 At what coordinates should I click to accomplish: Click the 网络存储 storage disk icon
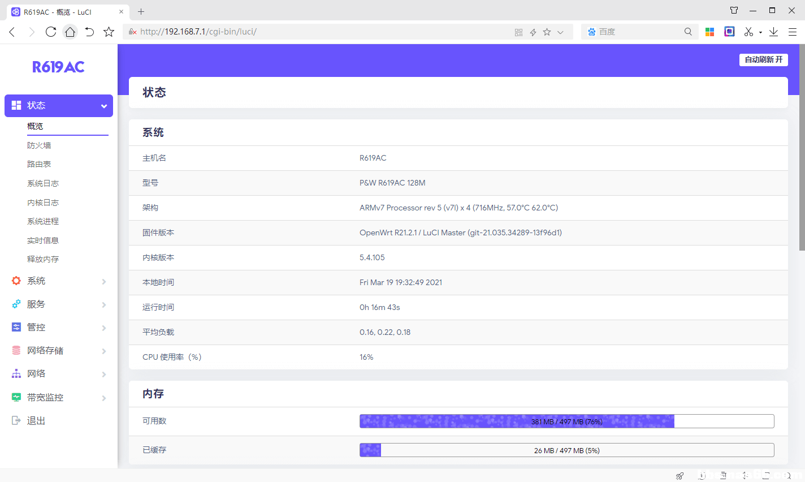point(16,350)
